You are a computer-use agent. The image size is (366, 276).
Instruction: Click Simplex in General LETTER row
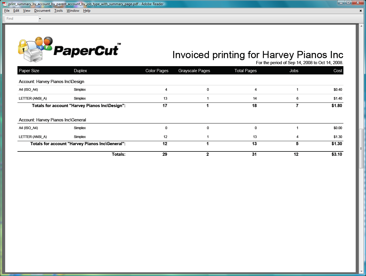pyautogui.click(x=80, y=137)
